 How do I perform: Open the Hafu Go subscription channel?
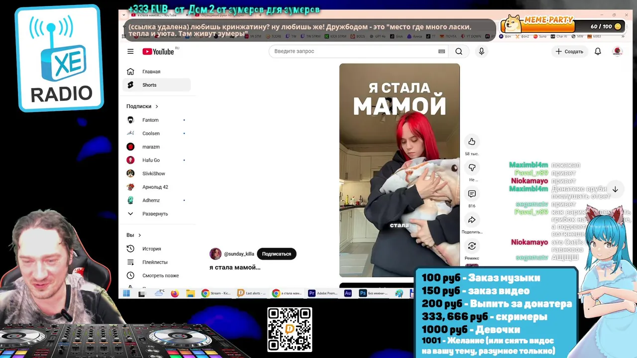pos(156,160)
